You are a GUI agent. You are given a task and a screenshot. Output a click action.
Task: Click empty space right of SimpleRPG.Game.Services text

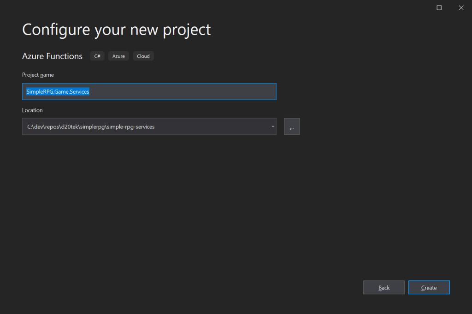pyautogui.click(x=184, y=91)
